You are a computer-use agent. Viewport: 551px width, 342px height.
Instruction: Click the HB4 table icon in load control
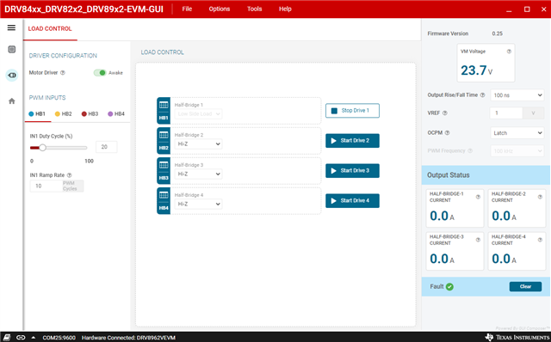(x=164, y=195)
